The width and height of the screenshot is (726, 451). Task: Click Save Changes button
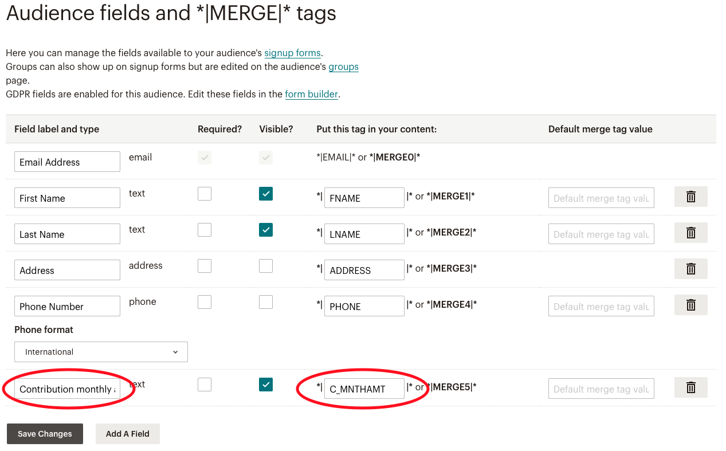point(45,434)
